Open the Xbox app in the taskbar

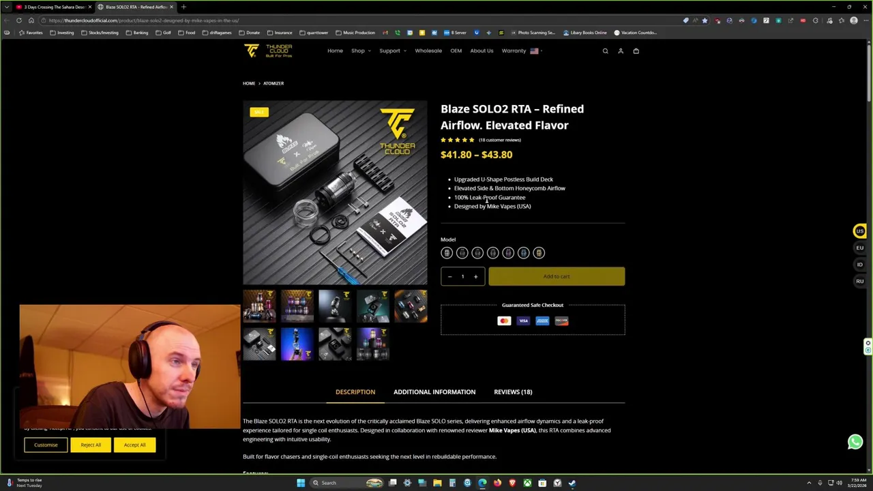(527, 483)
